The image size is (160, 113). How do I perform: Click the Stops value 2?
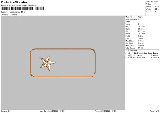pos(139,22)
